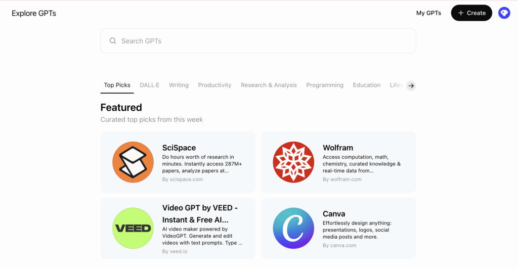Screen dimensions: 518x269
Task: Select the Writing tab
Action: [179, 85]
